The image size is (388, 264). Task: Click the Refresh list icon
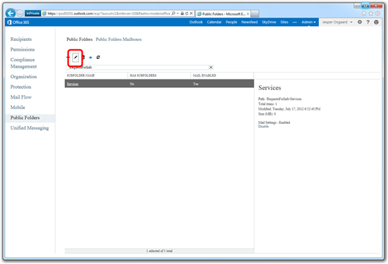98,57
